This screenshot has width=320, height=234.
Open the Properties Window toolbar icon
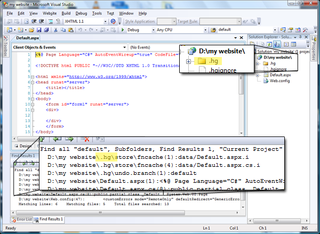[290, 30]
